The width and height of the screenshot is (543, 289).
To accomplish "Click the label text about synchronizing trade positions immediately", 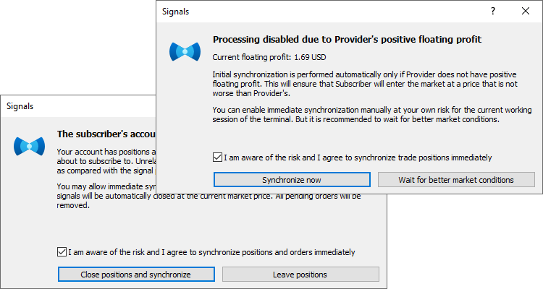I will click(358, 158).
